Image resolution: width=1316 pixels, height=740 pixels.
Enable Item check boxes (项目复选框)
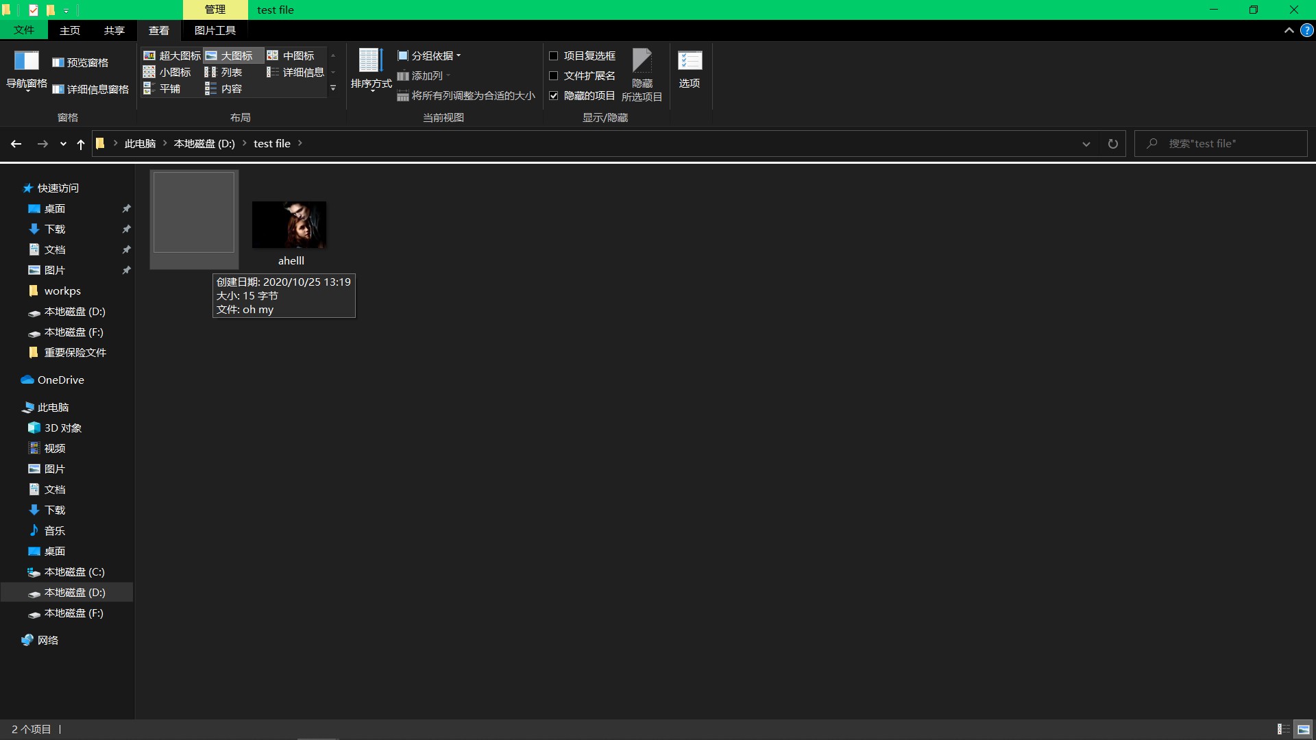click(554, 56)
